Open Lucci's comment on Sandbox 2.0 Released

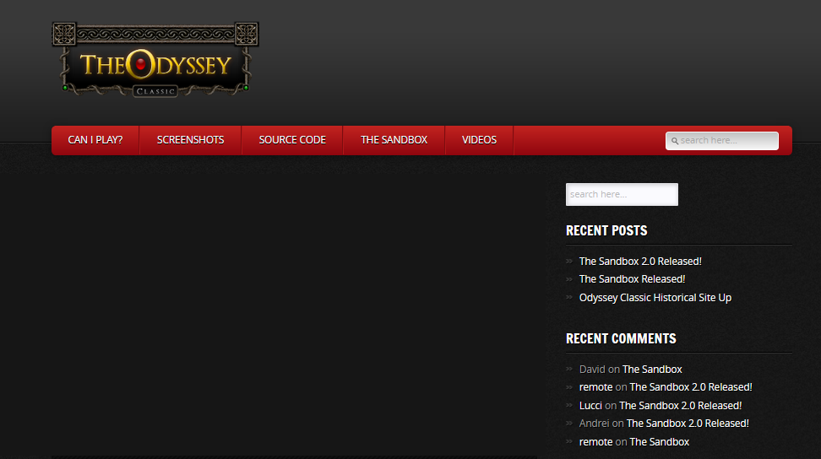680,406
